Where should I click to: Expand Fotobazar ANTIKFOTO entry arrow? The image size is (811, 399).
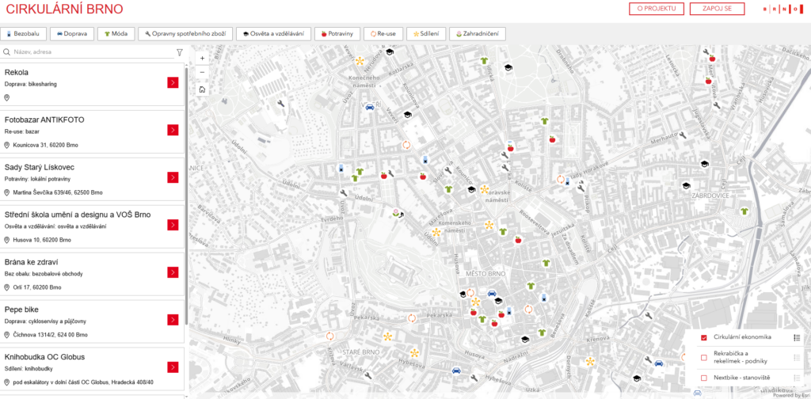pyautogui.click(x=173, y=130)
